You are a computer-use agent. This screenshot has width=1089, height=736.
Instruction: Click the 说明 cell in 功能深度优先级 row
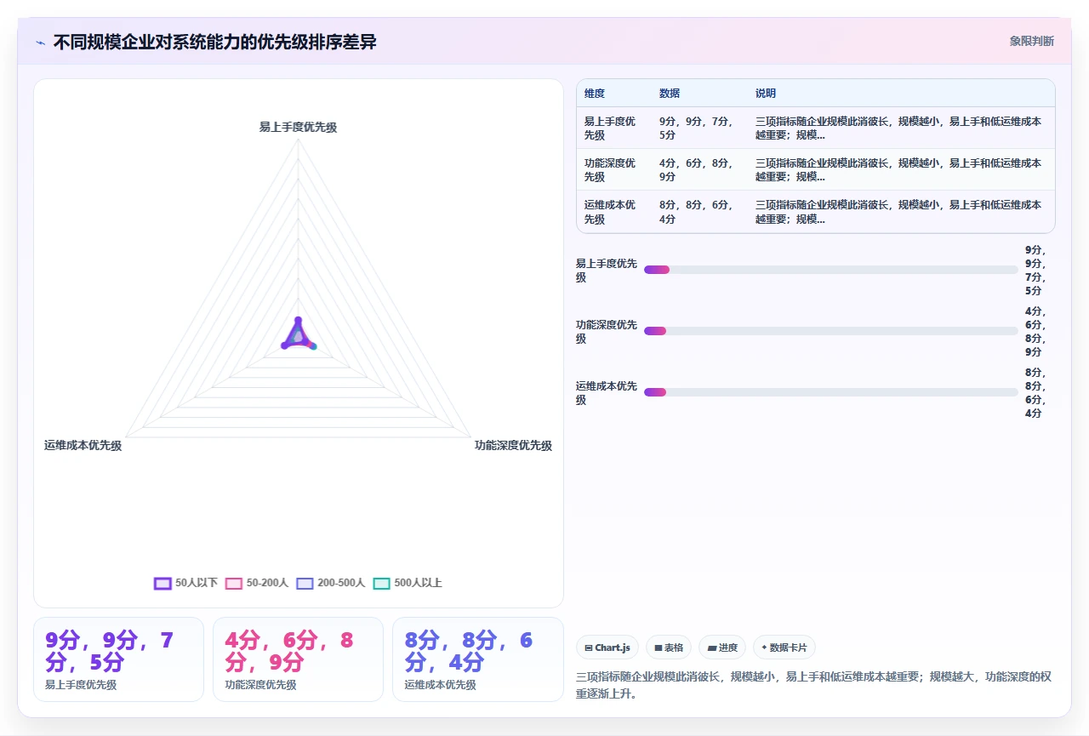(x=900, y=170)
